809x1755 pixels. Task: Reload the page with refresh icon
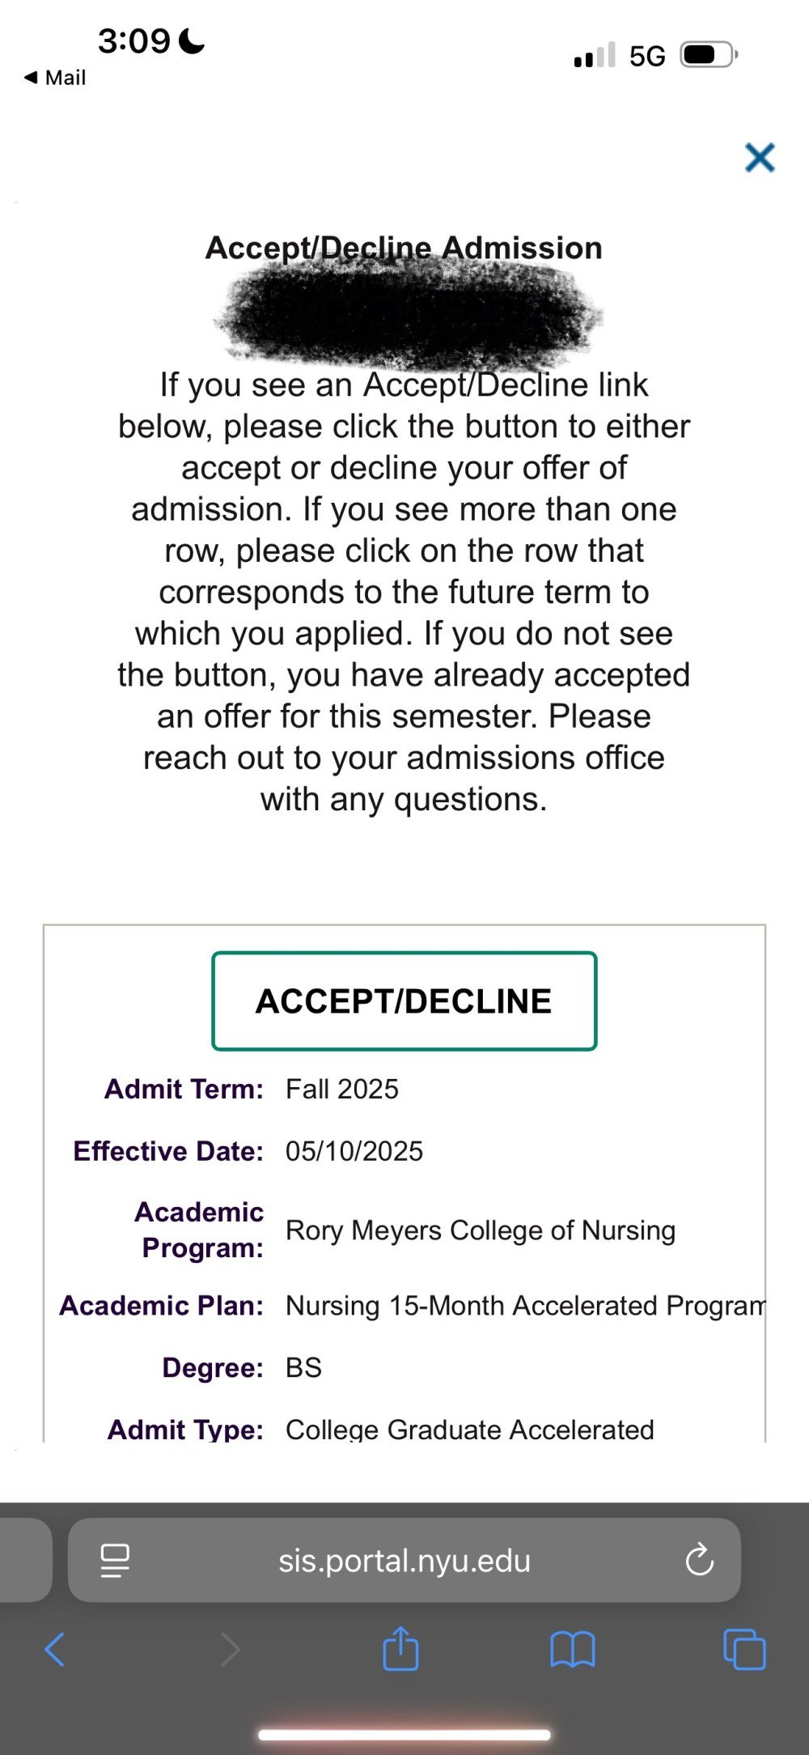700,1559
